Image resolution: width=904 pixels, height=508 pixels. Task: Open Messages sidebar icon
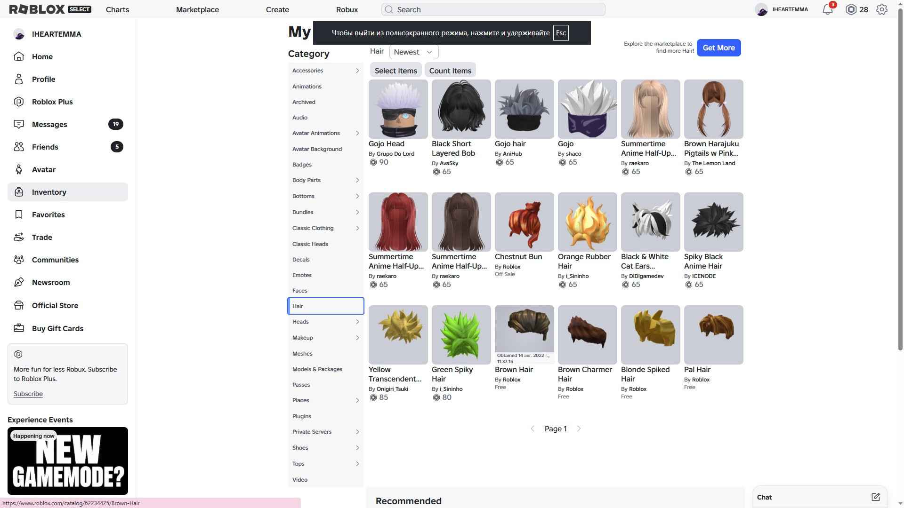(x=19, y=124)
